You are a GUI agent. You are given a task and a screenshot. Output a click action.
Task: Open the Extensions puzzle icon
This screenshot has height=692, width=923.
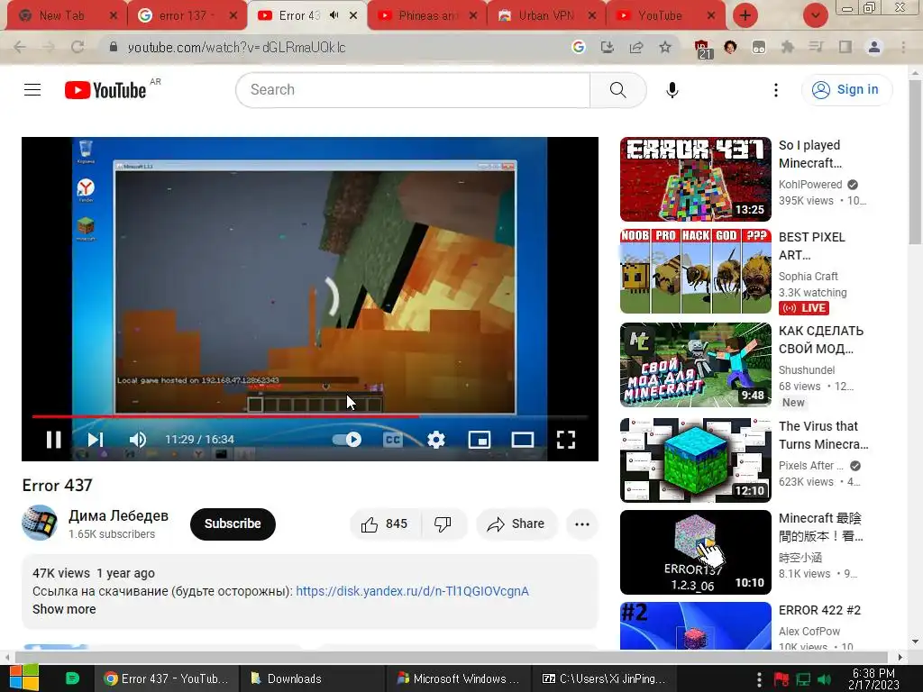point(787,47)
